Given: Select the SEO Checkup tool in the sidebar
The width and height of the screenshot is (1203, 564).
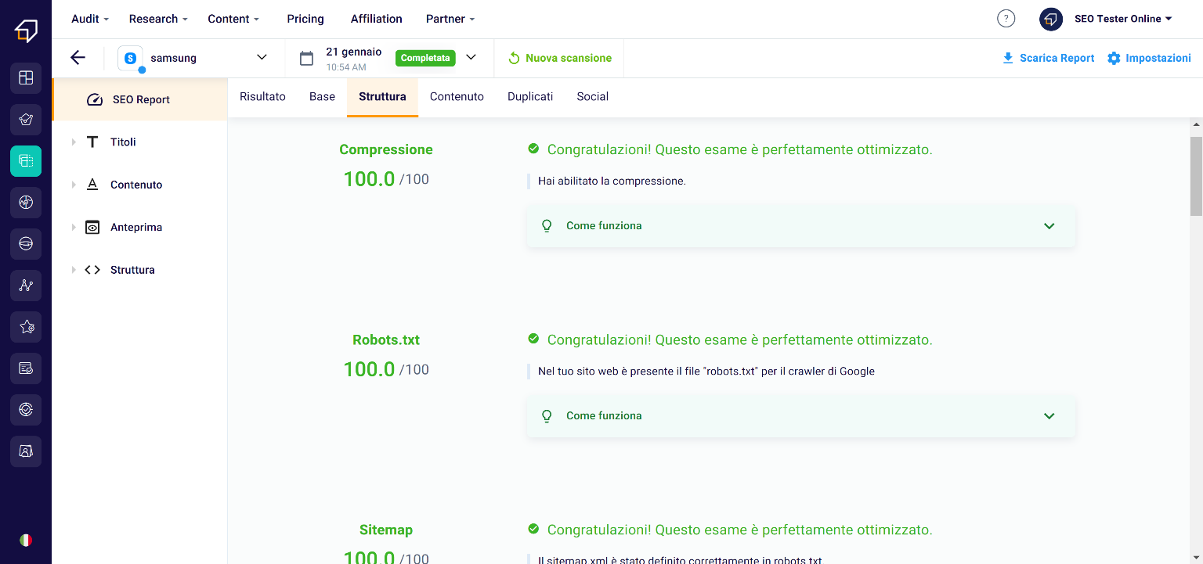Looking at the screenshot, I should [26, 120].
